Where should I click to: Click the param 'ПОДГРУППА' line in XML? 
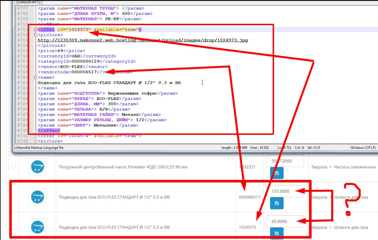point(108,93)
